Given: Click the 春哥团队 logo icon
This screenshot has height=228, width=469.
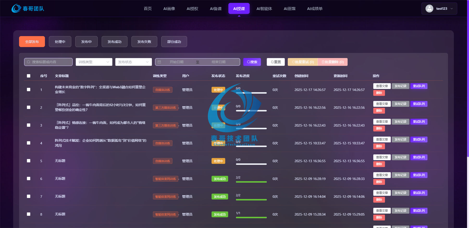Looking at the screenshot, I should point(16,8).
